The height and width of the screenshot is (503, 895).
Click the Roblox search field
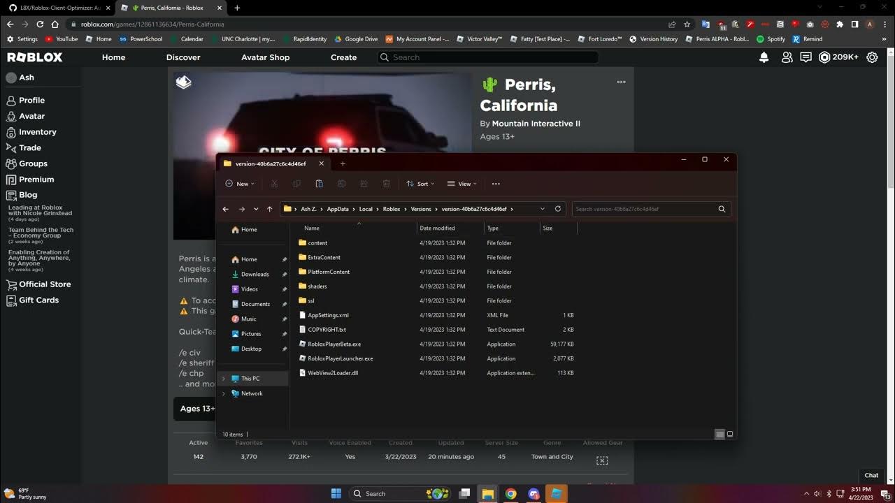tap(487, 57)
